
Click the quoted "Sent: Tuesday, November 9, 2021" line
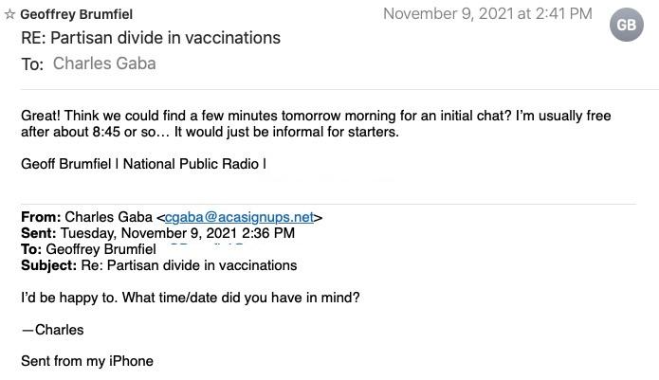(157, 233)
